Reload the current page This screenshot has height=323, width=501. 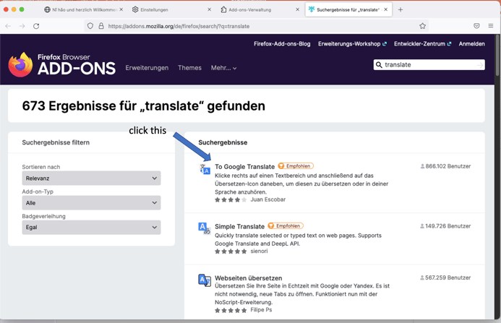[x=36, y=26]
